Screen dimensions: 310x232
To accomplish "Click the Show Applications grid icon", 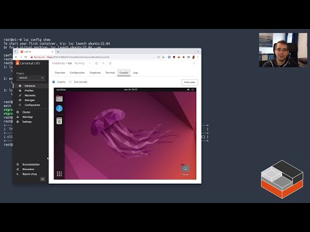I will (x=59, y=174).
